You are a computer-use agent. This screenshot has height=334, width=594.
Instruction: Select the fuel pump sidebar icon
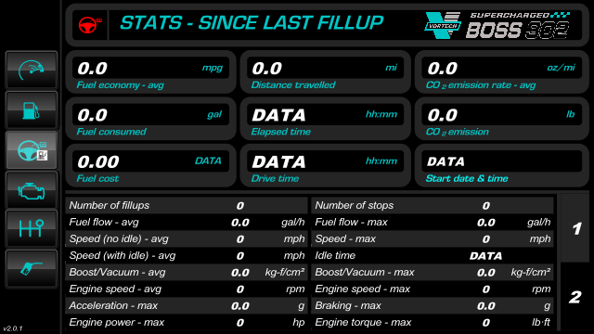pyautogui.click(x=32, y=110)
